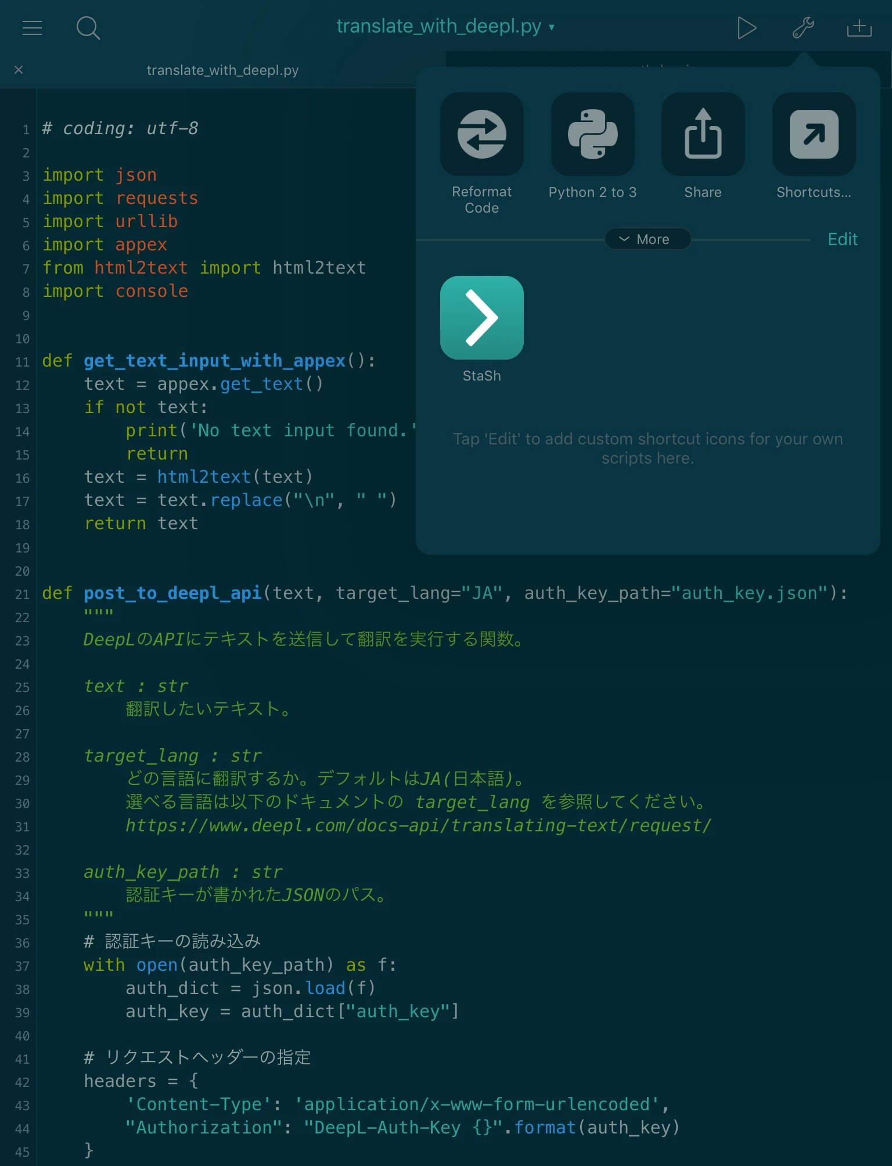Click function name post_to_deepl_api
This screenshot has height=1166, width=892.
click(172, 593)
